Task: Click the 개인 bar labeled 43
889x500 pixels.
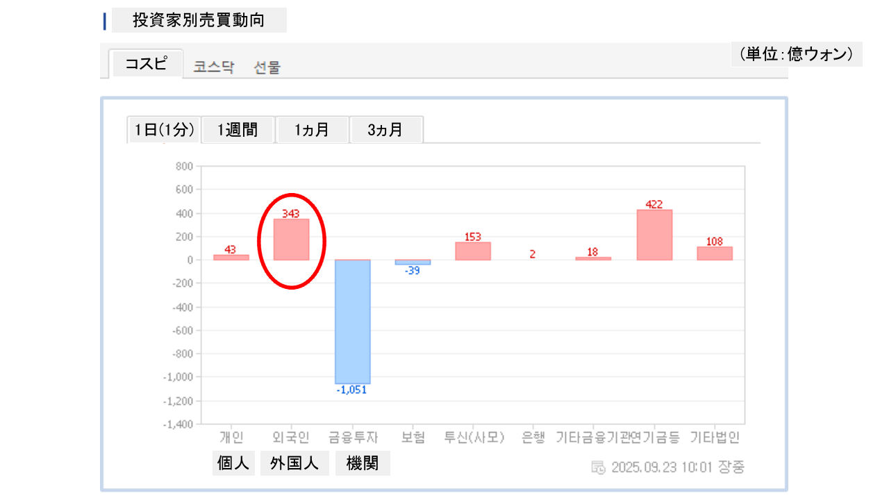Action: tap(231, 257)
